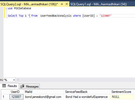This screenshot has height=100, width=135.
Task: Select row 1 header in results
Action: point(5,97)
